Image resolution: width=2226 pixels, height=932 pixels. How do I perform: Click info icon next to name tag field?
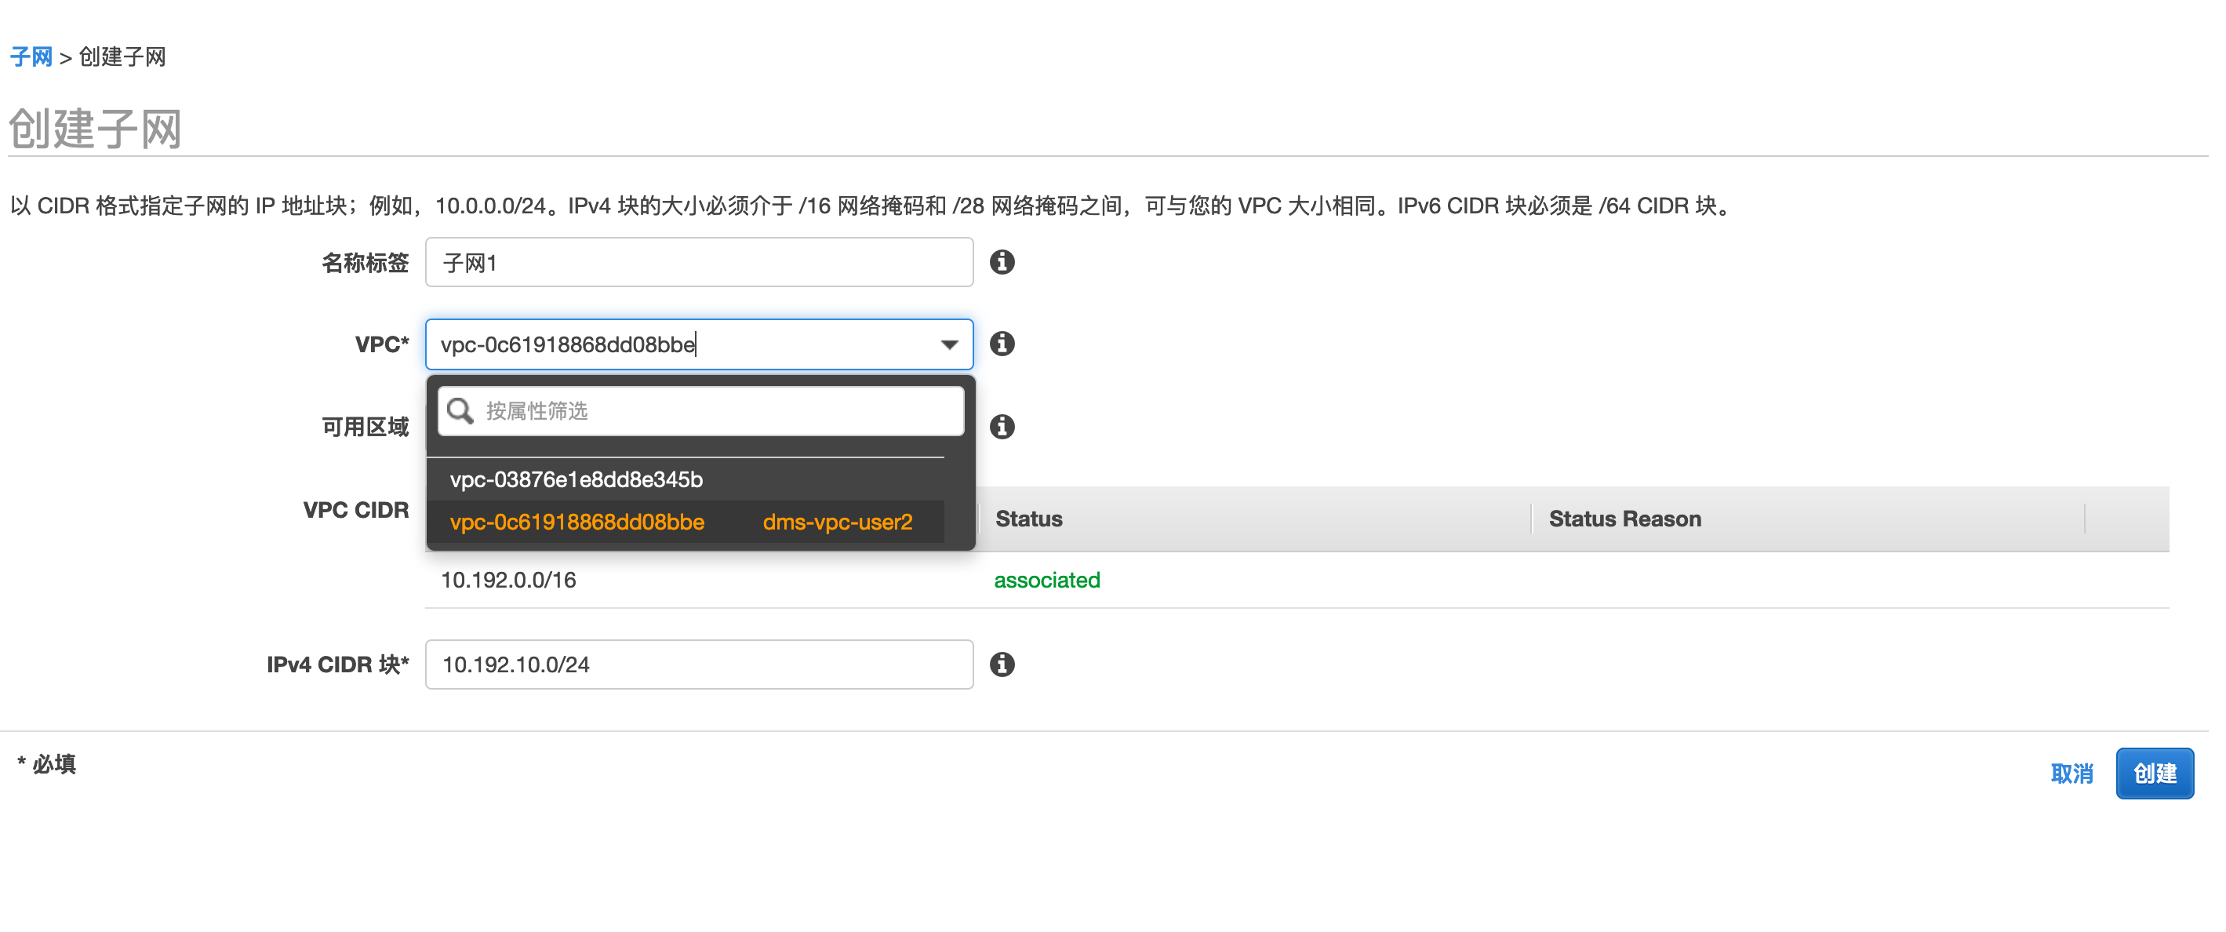(x=1002, y=262)
